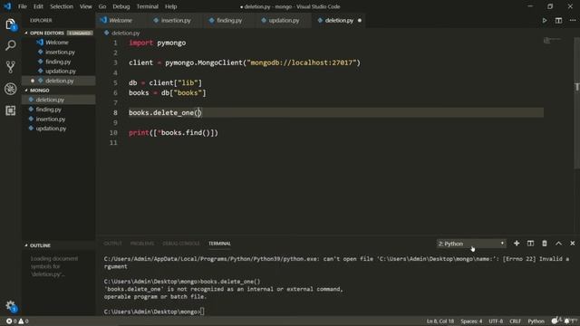Collapse the Open Editors section

[x=47, y=33]
